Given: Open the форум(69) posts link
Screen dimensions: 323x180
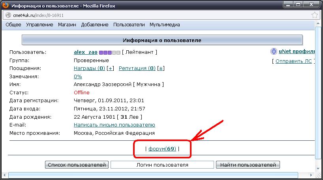Looking at the screenshot, I should point(162,149).
